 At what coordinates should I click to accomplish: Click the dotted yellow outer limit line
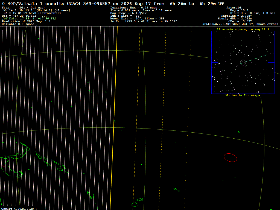click(188, 118)
